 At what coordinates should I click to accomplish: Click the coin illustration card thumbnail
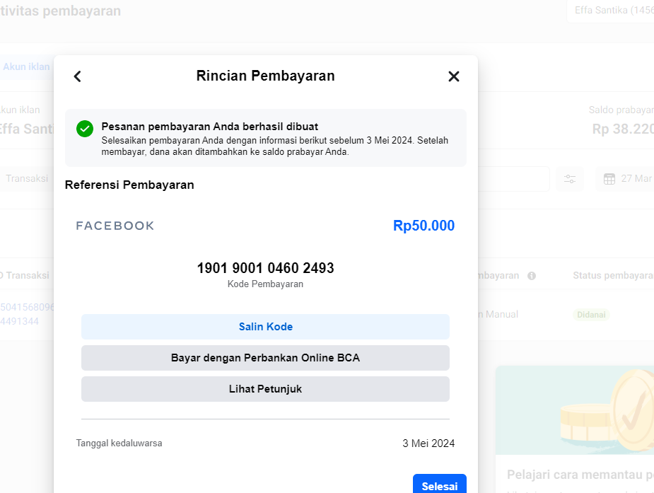(x=575, y=410)
